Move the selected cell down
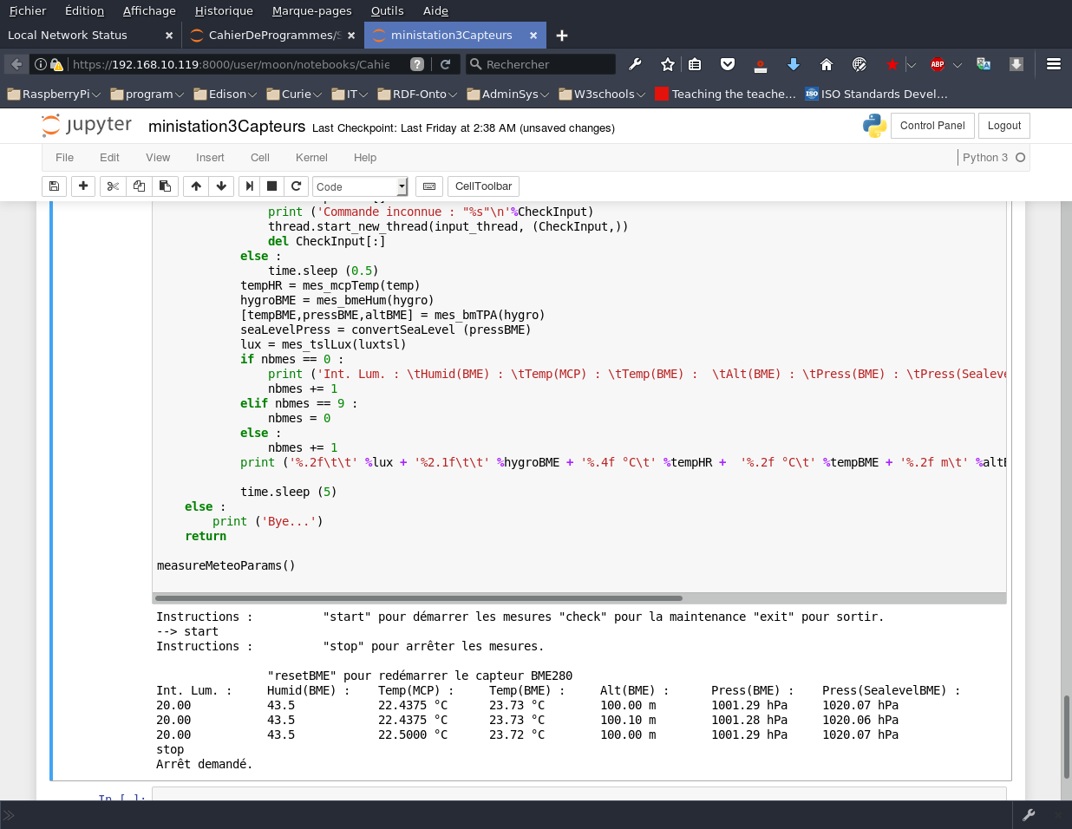Screen dimensions: 1072x829 (x=221, y=186)
